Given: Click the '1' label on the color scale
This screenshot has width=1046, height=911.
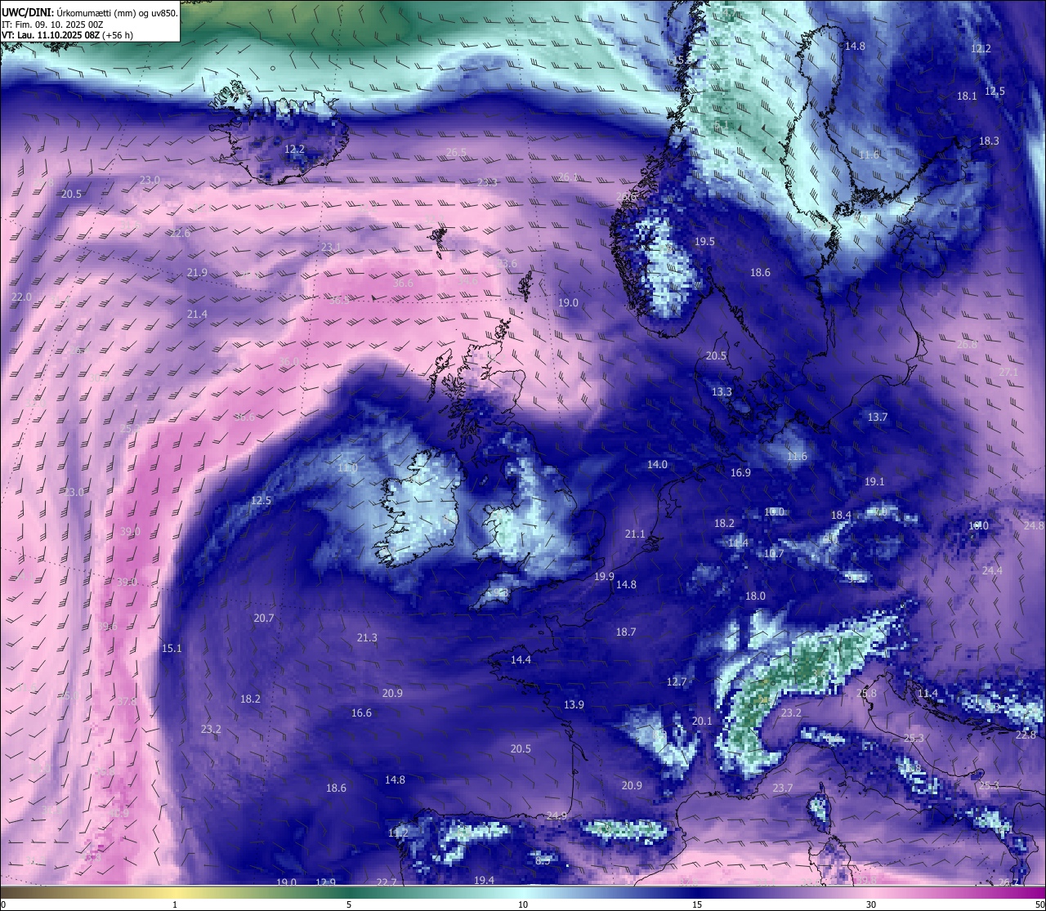Looking at the screenshot, I should pyautogui.click(x=175, y=904).
